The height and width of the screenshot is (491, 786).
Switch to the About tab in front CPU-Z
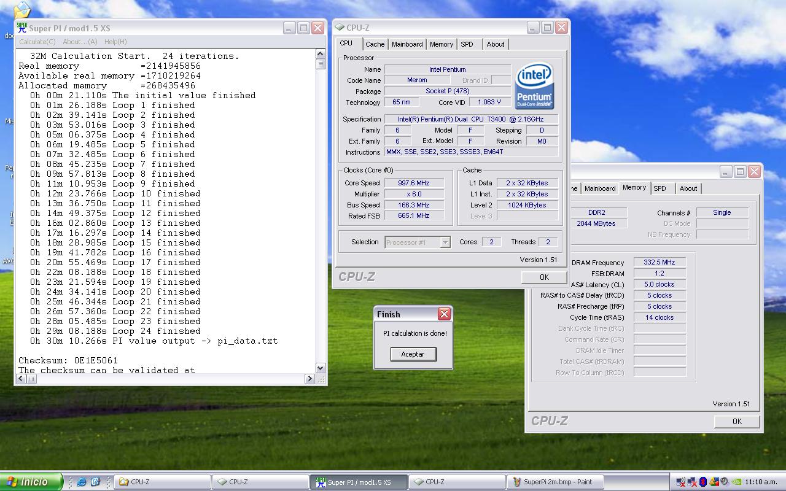496,44
